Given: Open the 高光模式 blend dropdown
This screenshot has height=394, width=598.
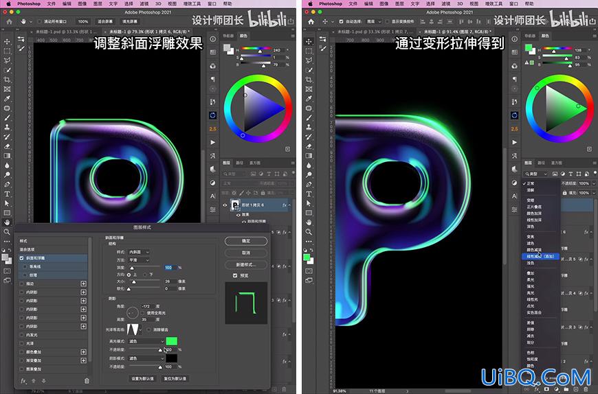Looking at the screenshot, I should 146,341.
